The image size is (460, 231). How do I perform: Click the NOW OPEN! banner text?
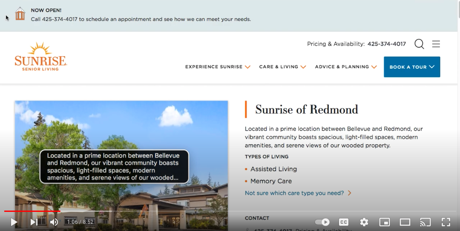(46, 10)
